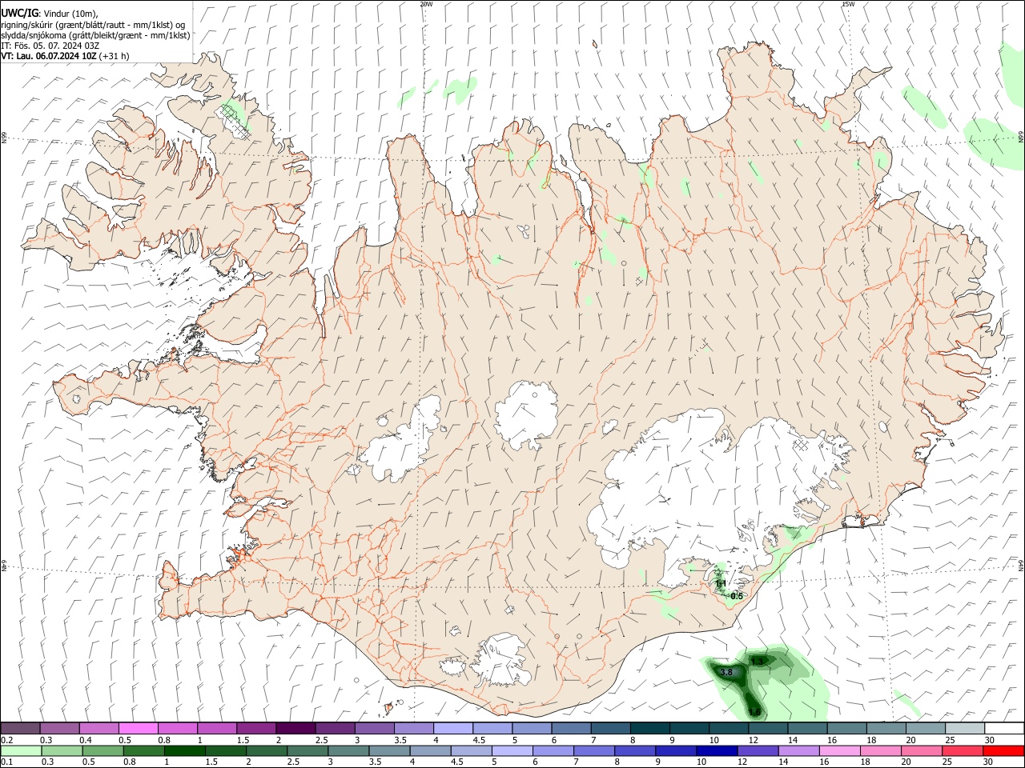Click the 'slydda/snjókoma' legend description line
The height and width of the screenshot is (768, 1025).
click(95, 35)
